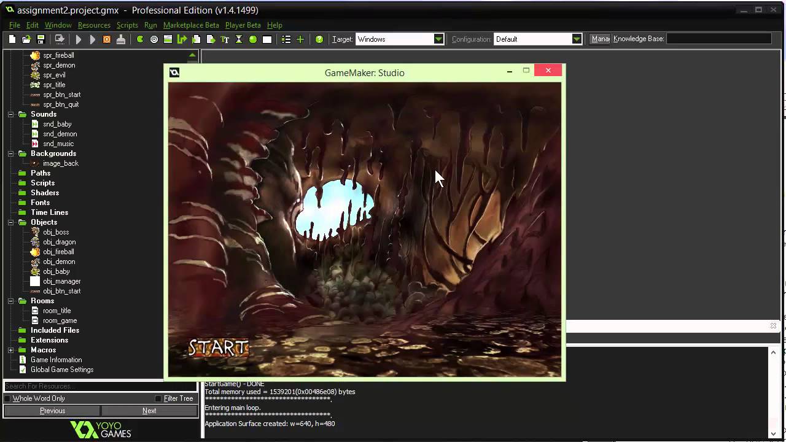Create a path with the green arrow icon
This screenshot has height=442, width=786.
[x=182, y=39]
